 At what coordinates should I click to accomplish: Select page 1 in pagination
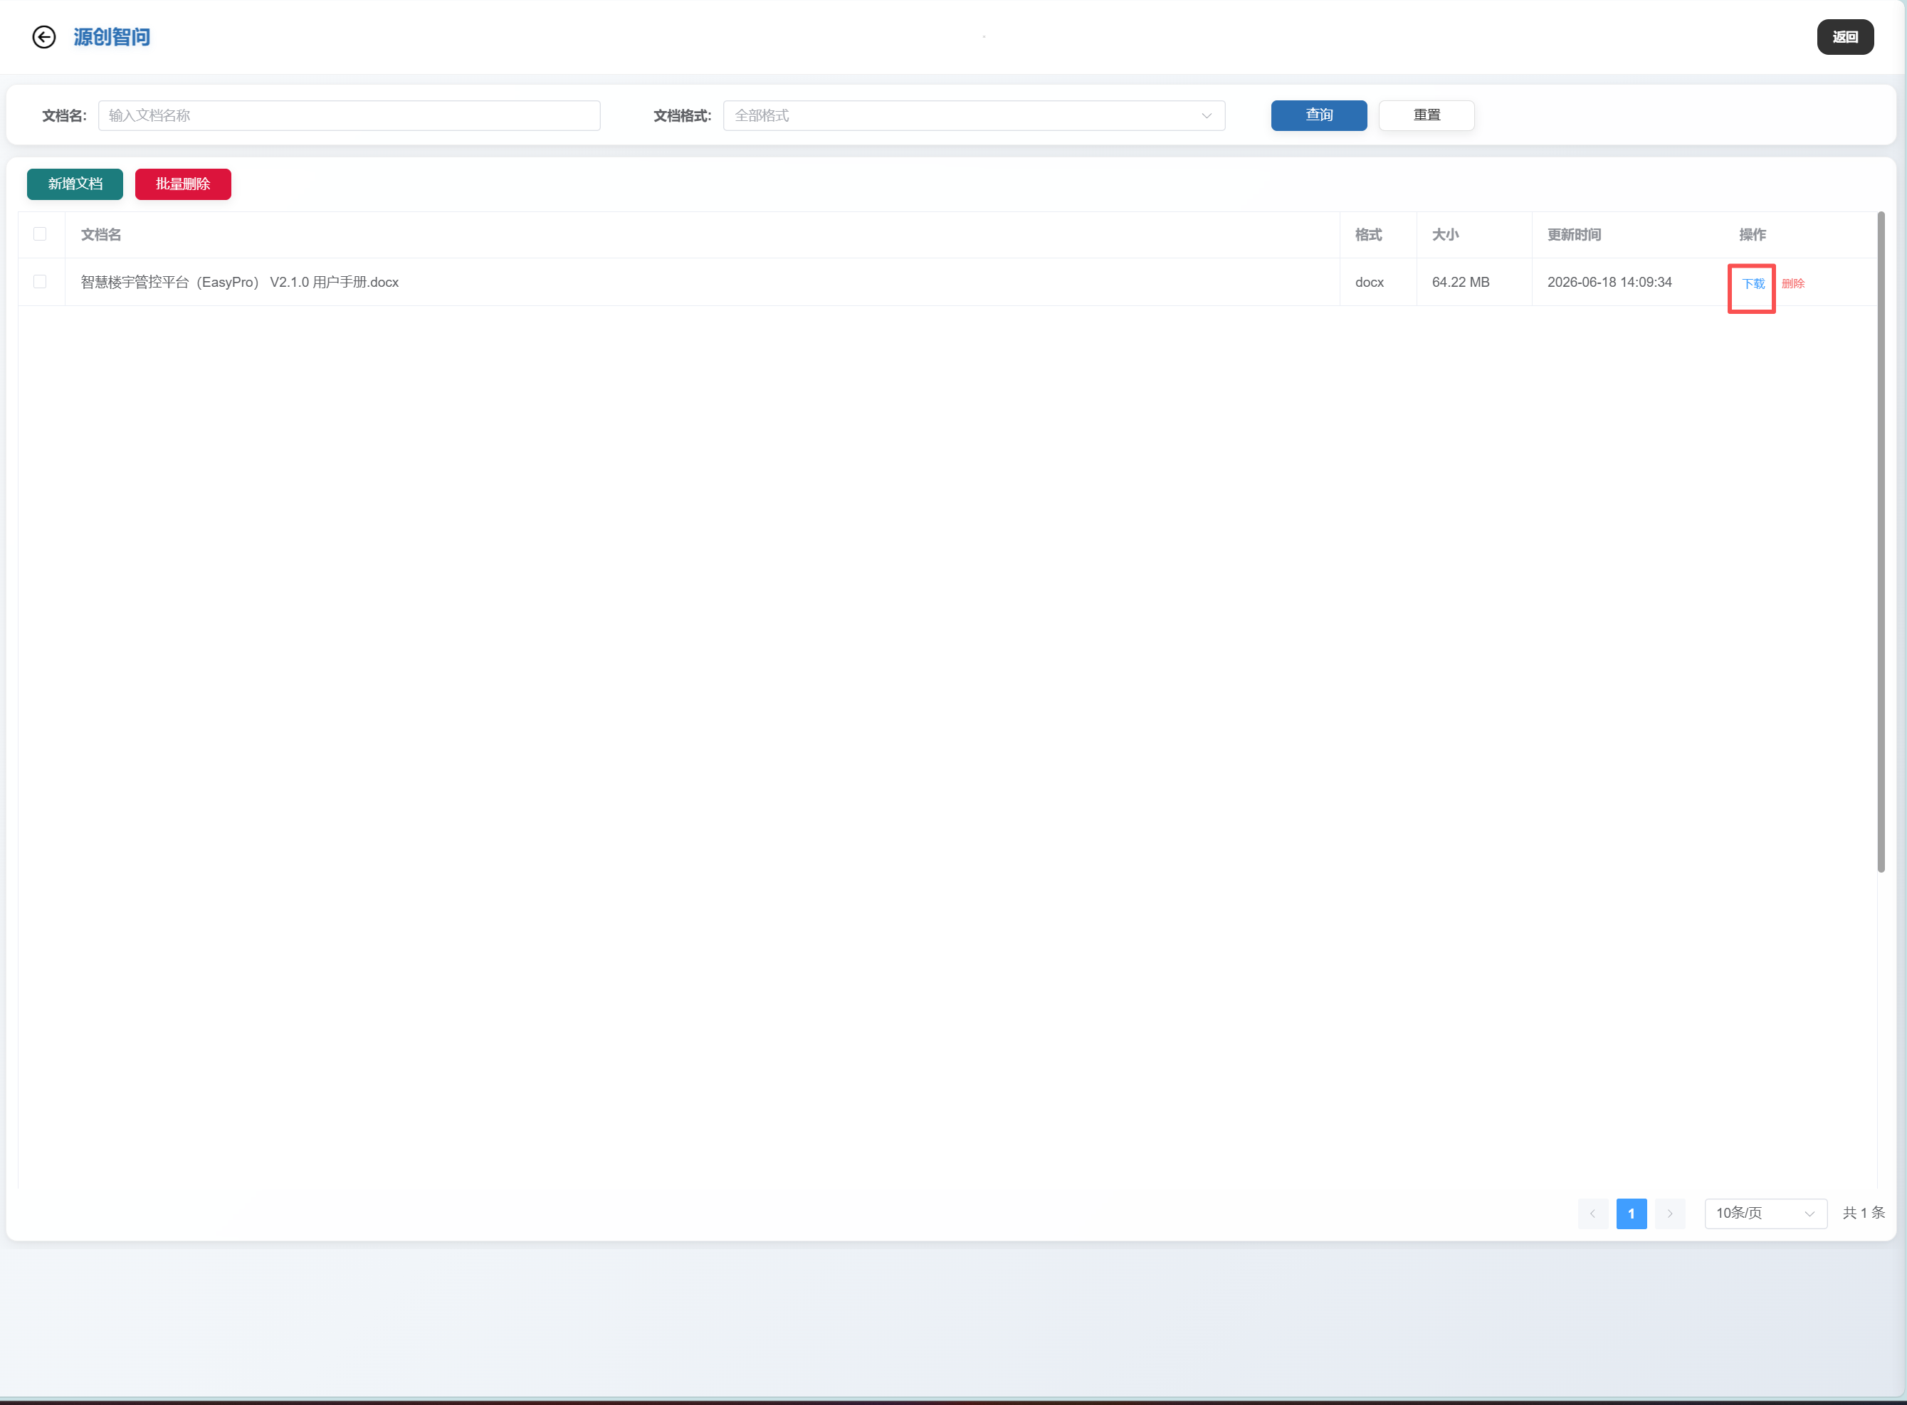coord(1632,1214)
